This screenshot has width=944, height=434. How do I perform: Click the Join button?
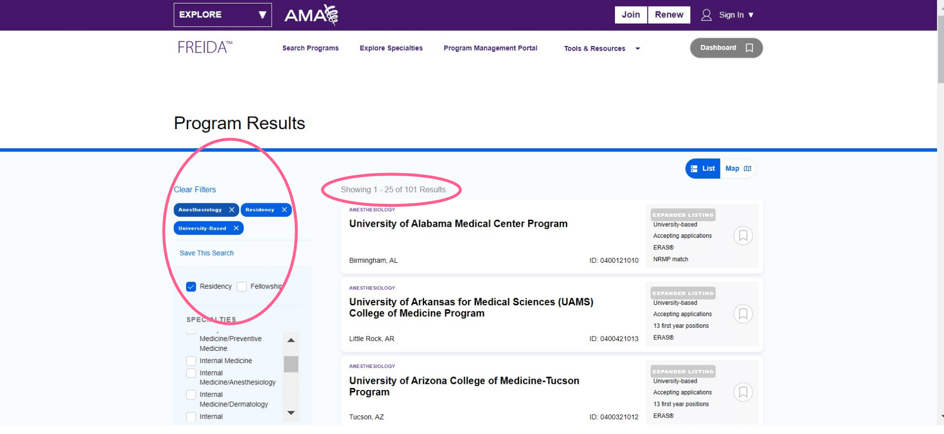pos(631,15)
